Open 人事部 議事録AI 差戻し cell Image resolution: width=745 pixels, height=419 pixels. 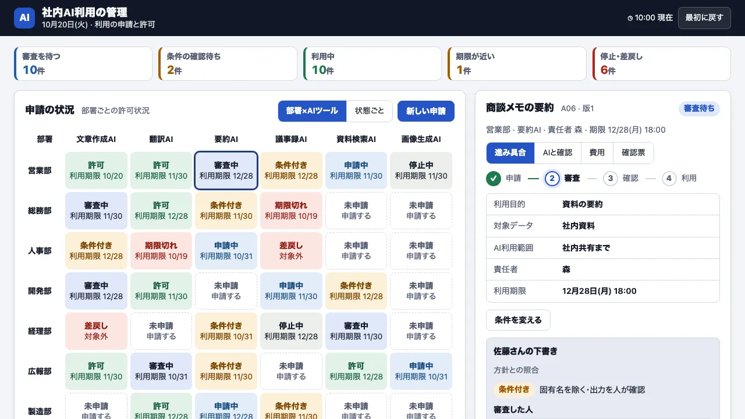coord(291,251)
